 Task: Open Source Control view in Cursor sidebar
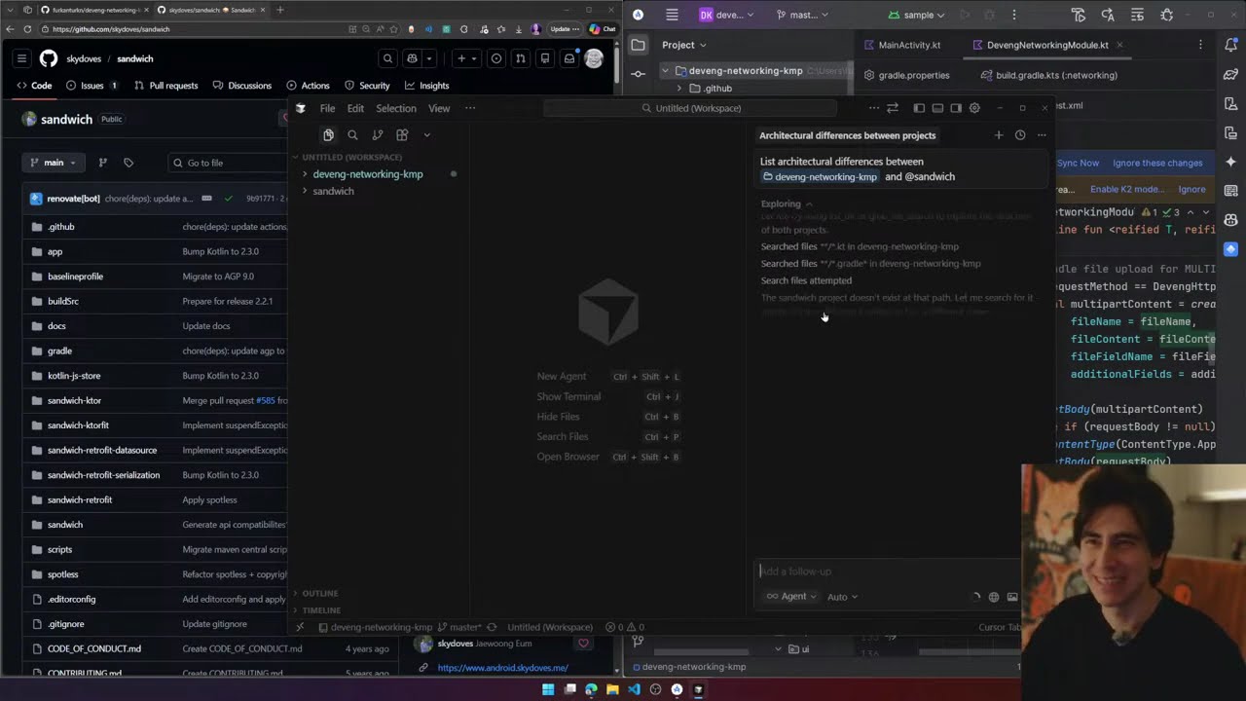[x=378, y=135]
